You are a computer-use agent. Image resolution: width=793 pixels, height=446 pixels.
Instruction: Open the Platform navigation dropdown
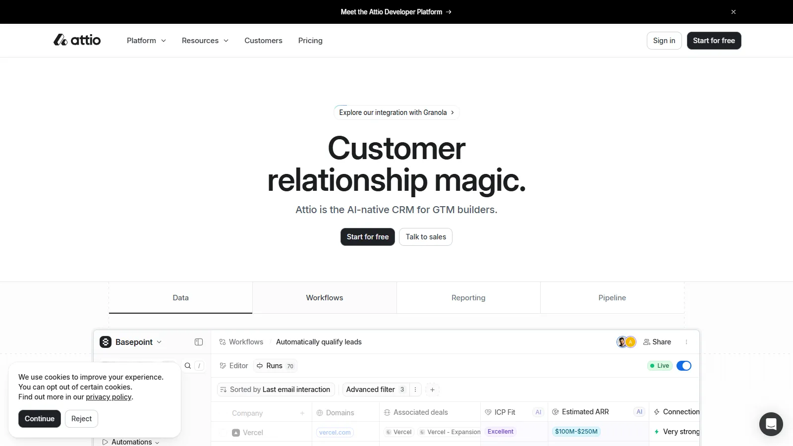point(146,41)
